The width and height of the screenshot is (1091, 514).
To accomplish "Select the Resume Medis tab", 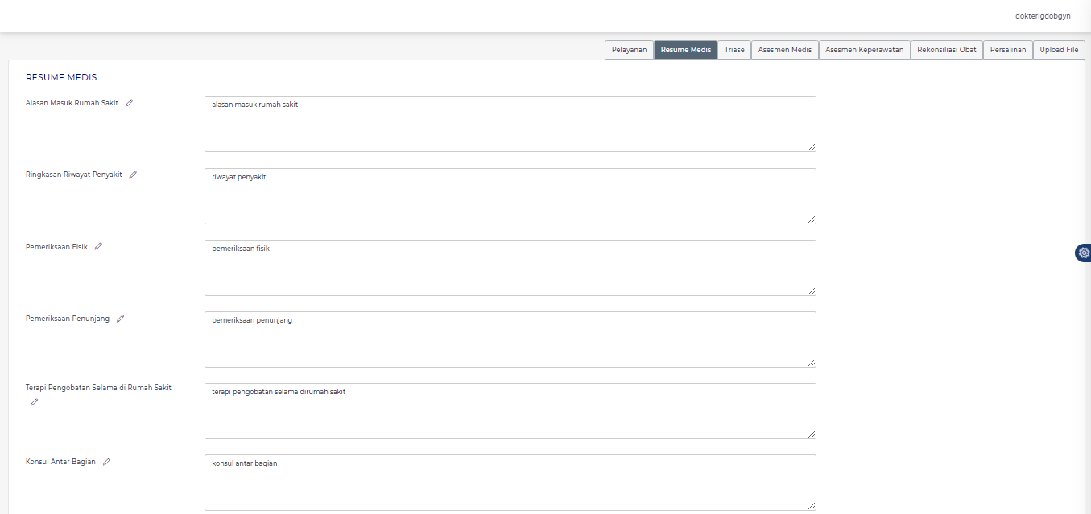I will [x=685, y=50].
